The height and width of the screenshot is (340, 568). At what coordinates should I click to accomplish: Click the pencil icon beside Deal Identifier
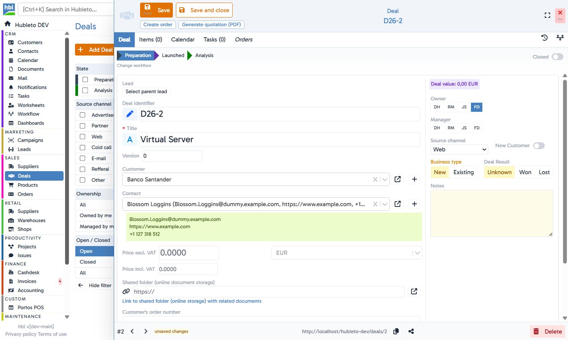130,114
